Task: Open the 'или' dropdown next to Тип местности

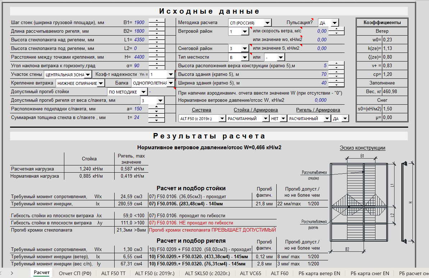Action: tap(281, 57)
